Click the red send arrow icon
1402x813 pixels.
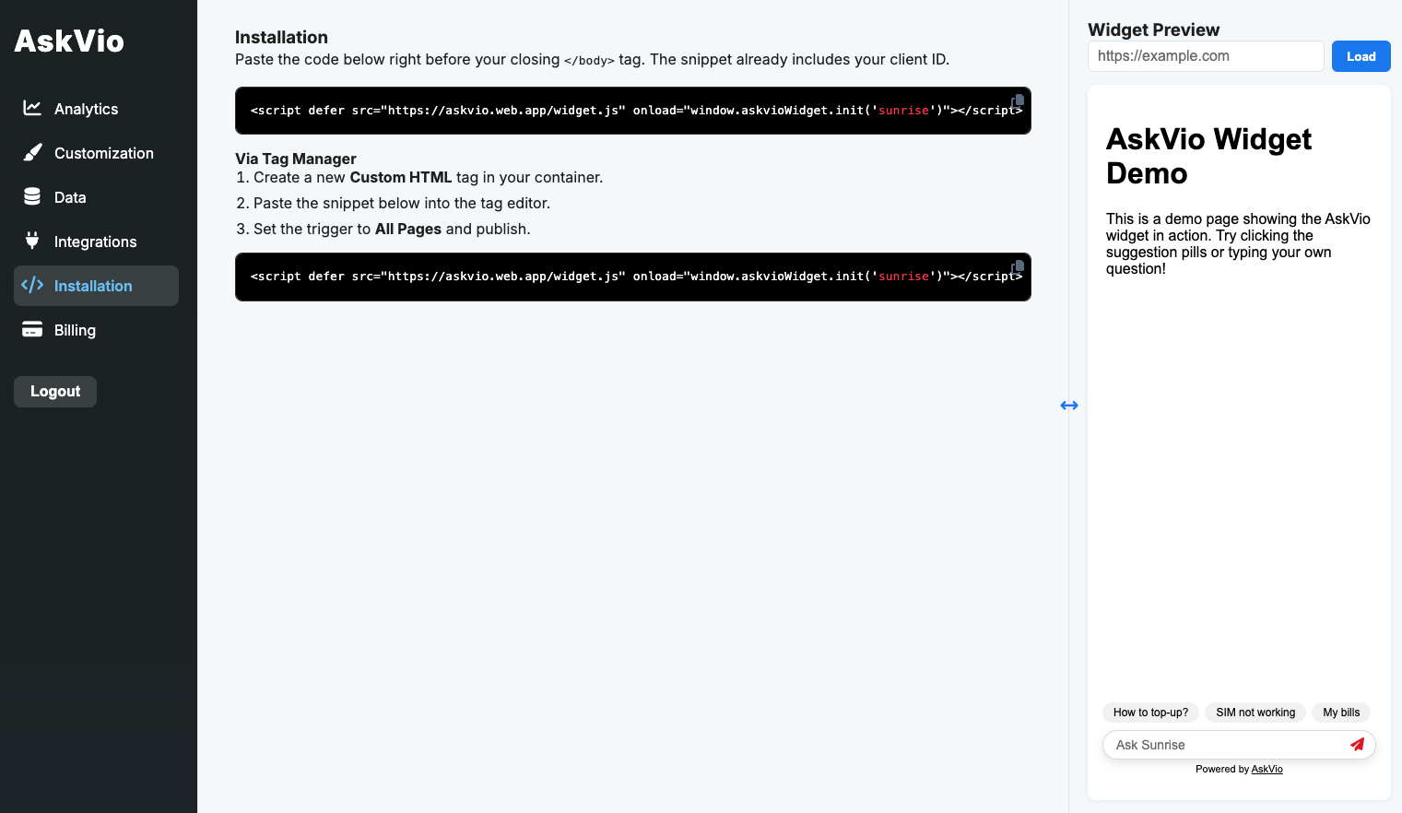[x=1357, y=744]
